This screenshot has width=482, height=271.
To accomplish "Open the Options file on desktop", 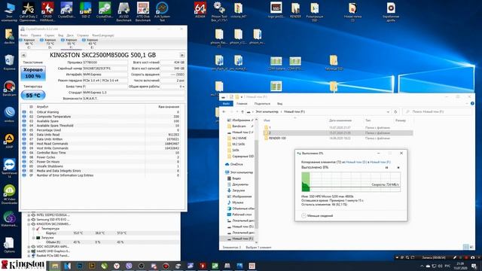I will [9, 245].
